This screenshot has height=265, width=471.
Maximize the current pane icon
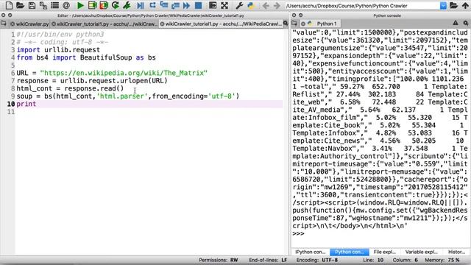tap(213, 5)
